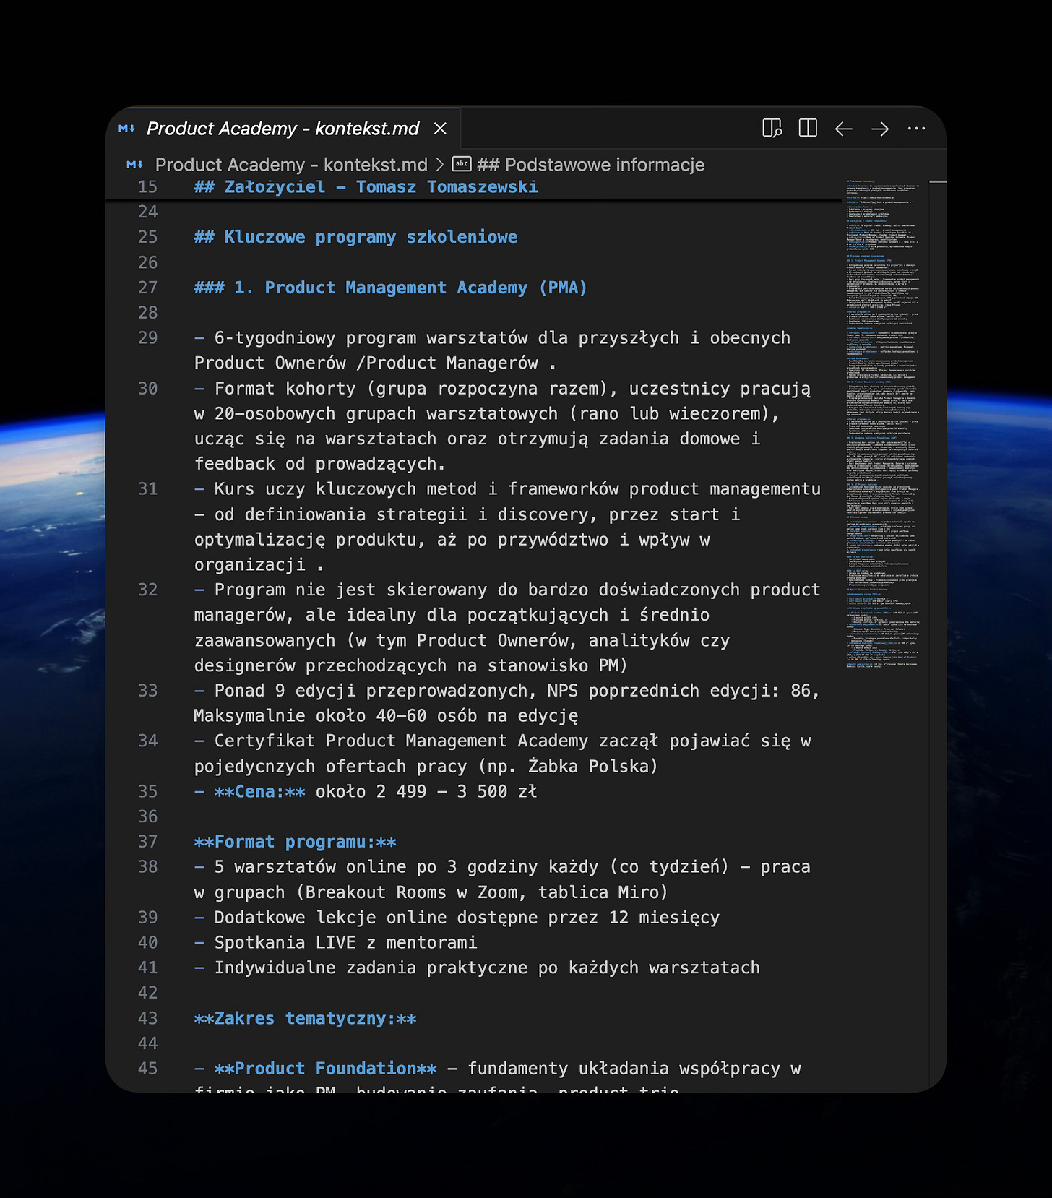Click the text 'Certyfikat Product Management Academy'
Screen dimensions: 1052x1198
[401, 741]
